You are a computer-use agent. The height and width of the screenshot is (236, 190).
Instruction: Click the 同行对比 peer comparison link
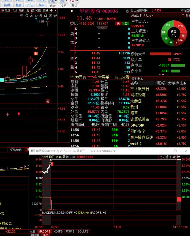click(x=185, y=10)
